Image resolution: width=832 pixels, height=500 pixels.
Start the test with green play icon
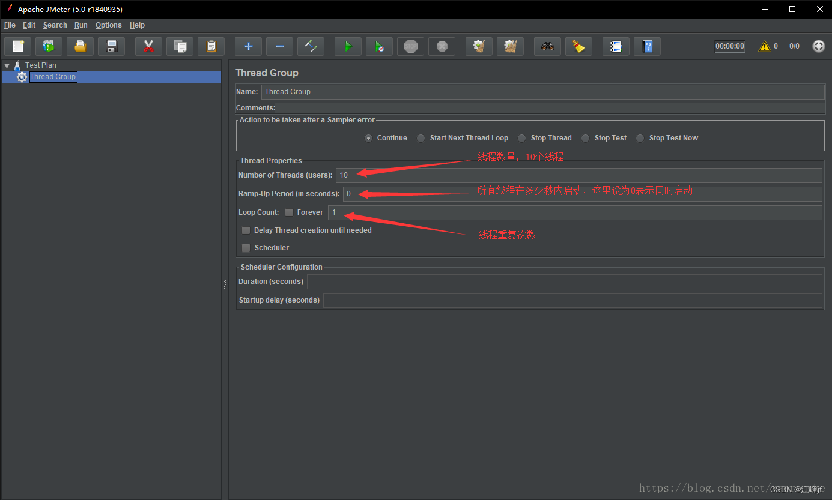pyautogui.click(x=348, y=46)
